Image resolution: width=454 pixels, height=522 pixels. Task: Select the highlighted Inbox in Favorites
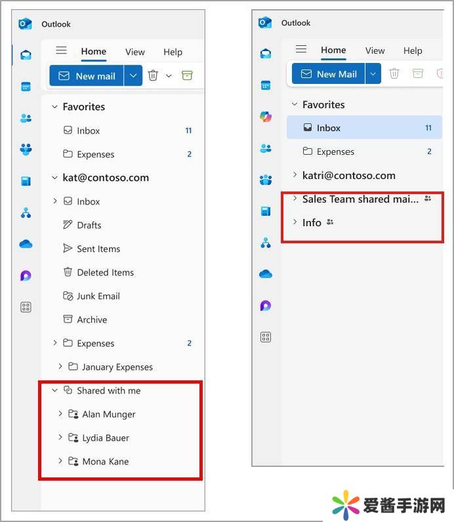coord(328,128)
